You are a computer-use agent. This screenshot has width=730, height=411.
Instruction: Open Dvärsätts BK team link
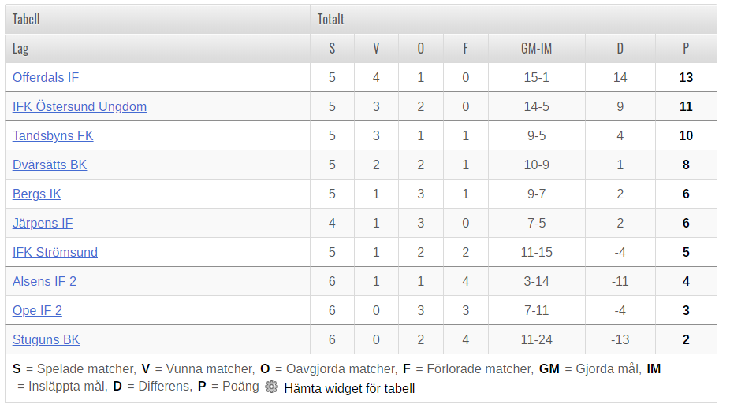coord(50,165)
